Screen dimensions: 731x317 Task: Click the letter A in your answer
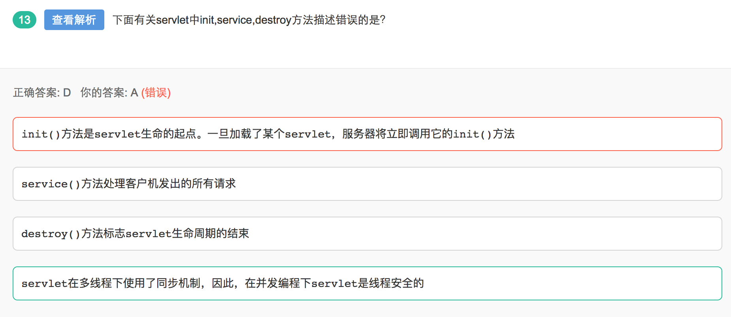point(134,92)
